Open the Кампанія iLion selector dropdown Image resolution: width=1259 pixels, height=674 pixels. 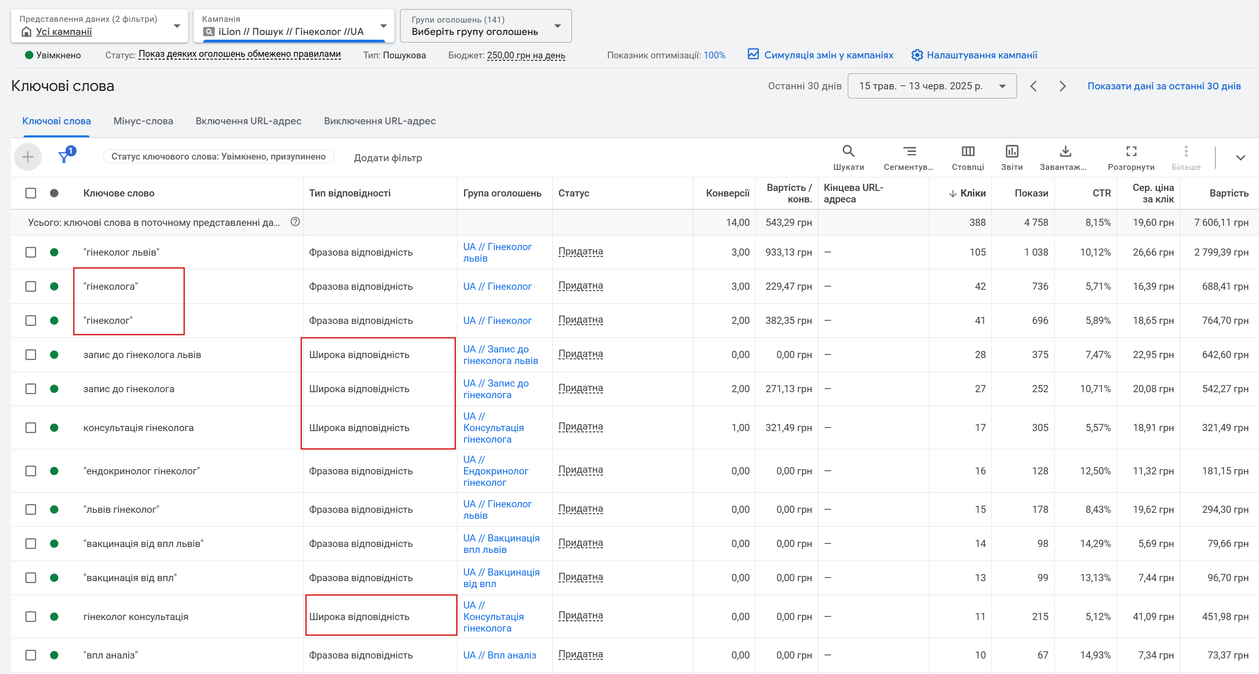pyautogui.click(x=294, y=26)
